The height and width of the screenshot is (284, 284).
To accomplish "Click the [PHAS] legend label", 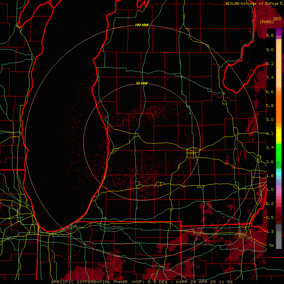I will 267,22.
